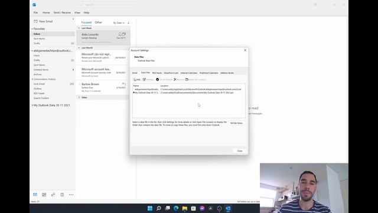The height and width of the screenshot is (213, 378).
Task: Click the reminder bell on Aldo Losurdo email
Action: (x=120, y=34)
